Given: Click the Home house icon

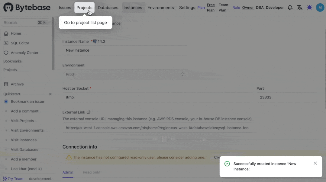Looking at the screenshot, I should tap(6, 34).
